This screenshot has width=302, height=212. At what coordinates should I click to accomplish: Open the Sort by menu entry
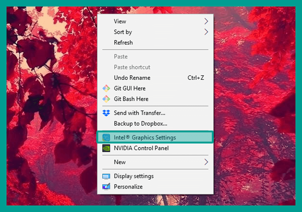click(x=155, y=32)
